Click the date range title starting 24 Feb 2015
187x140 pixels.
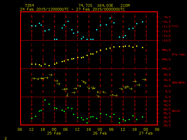(x=72, y=9)
